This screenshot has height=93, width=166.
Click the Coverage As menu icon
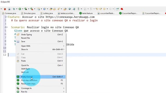[18, 88]
